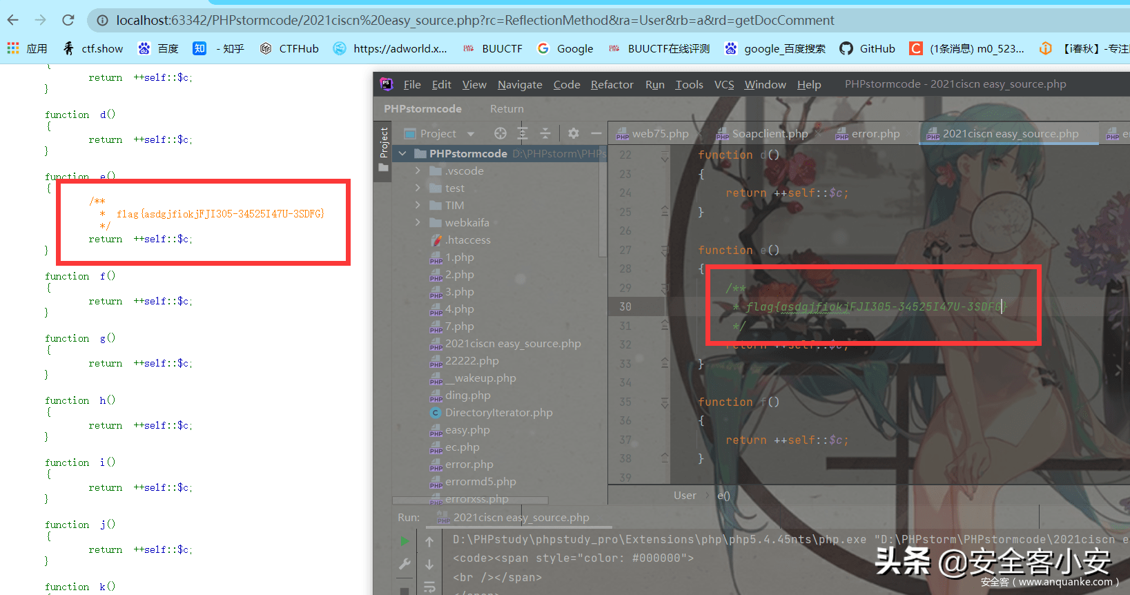Open the Code menu in PhpStorm

click(567, 84)
